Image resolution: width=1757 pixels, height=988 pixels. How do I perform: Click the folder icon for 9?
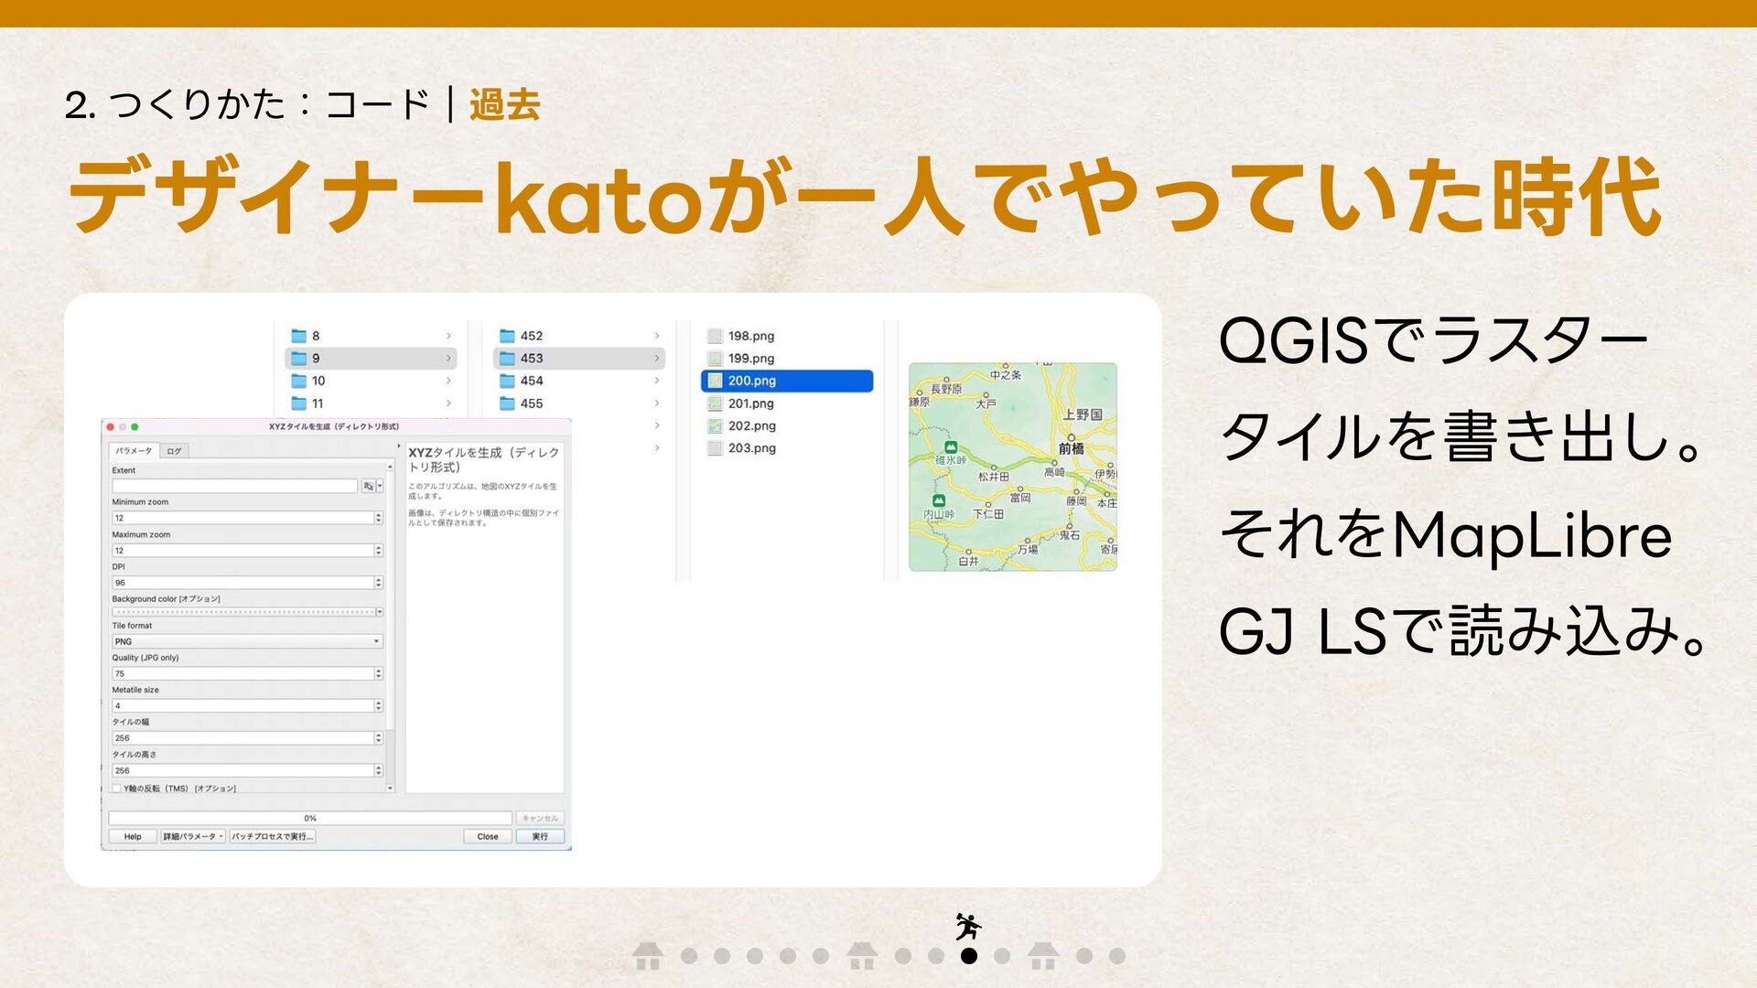click(298, 359)
